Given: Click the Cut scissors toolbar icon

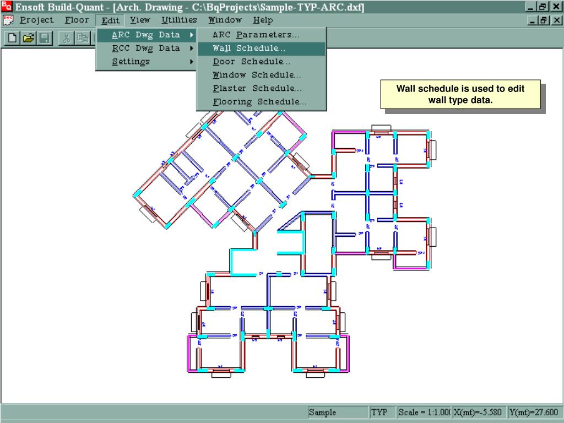Looking at the screenshot, I should click(x=67, y=38).
